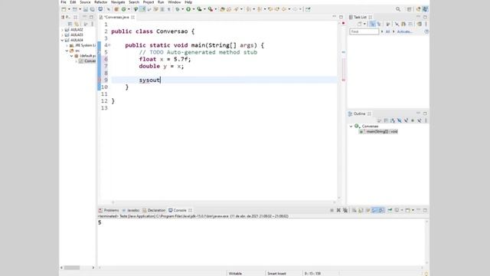
Task: Select the Task List tab
Action: [361, 17]
